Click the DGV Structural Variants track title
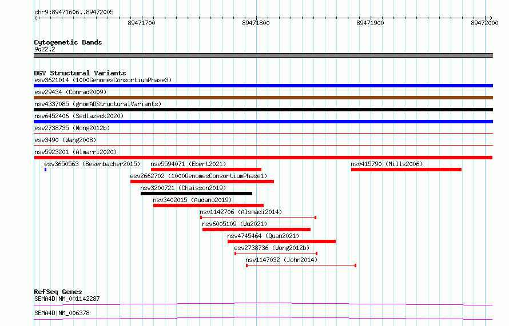Image resolution: width=509 pixels, height=326 pixels. click(80, 73)
